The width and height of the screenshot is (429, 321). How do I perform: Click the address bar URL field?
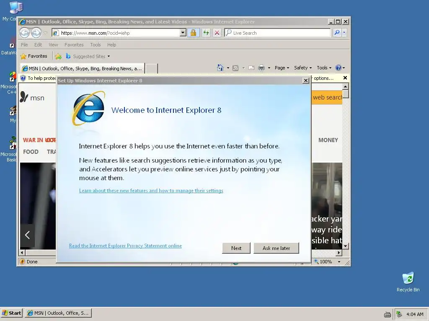[116, 33]
